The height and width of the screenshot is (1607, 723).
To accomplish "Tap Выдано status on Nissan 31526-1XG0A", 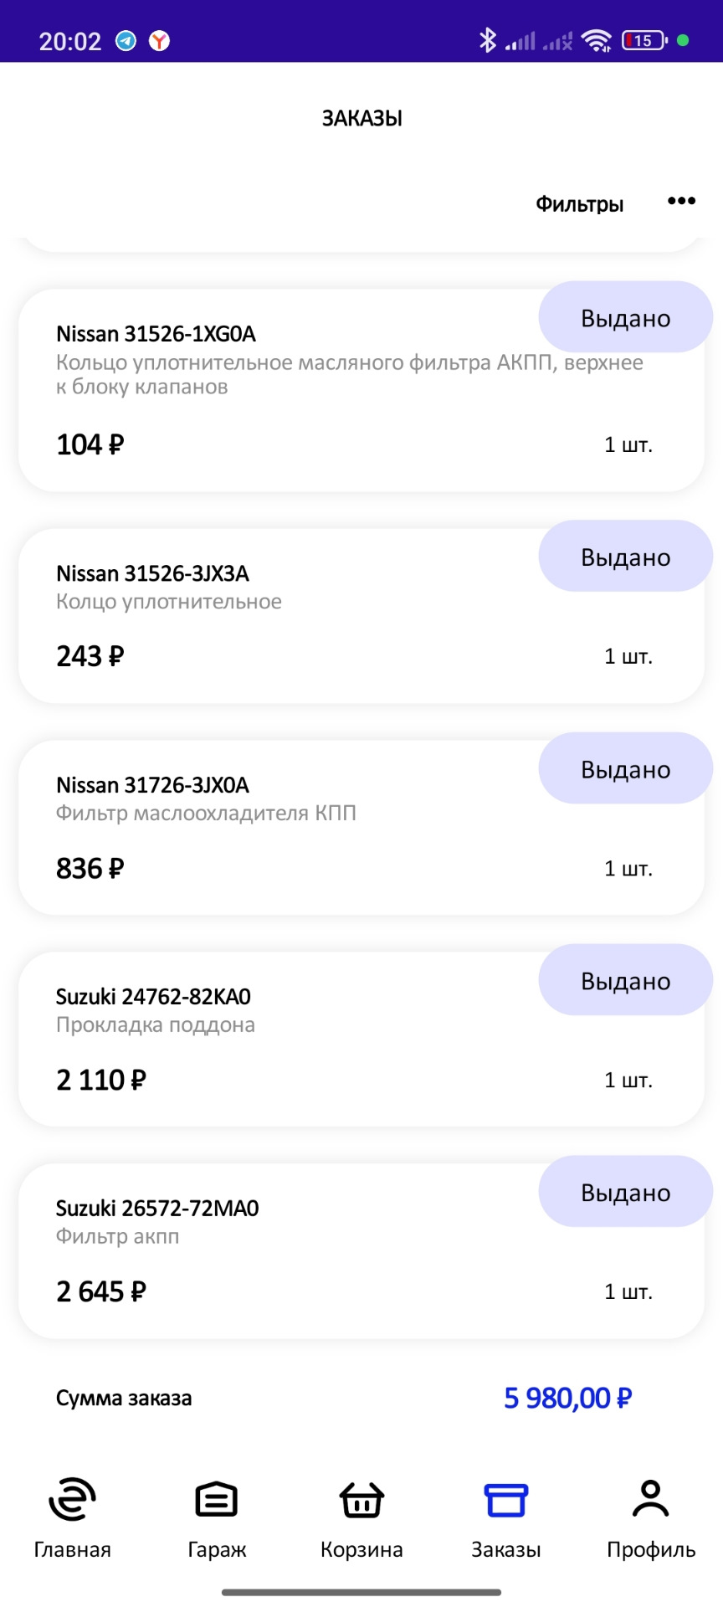I will 625,318.
